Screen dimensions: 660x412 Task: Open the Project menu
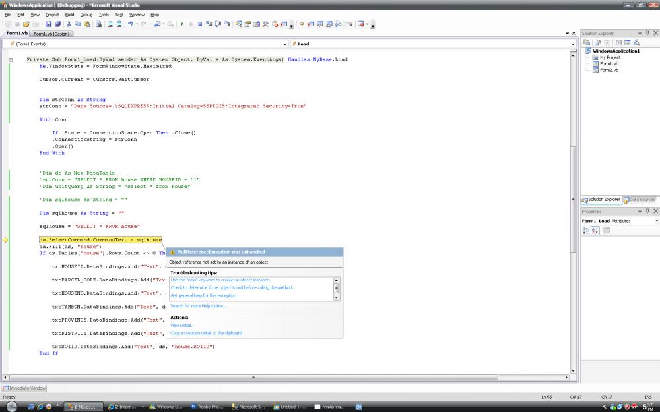(x=52, y=15)
